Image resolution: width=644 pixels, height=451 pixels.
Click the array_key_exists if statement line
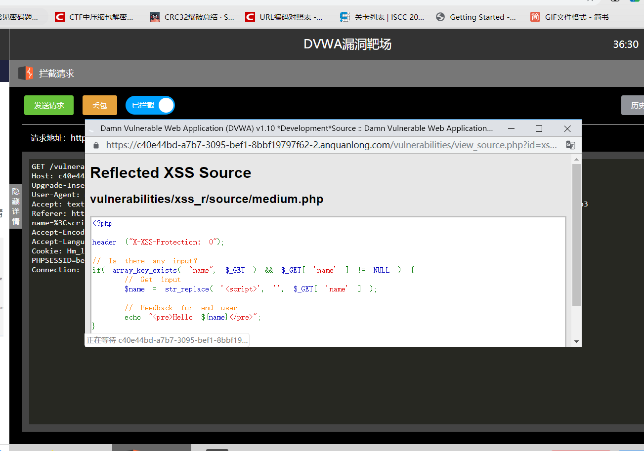[x=253, y=270]
